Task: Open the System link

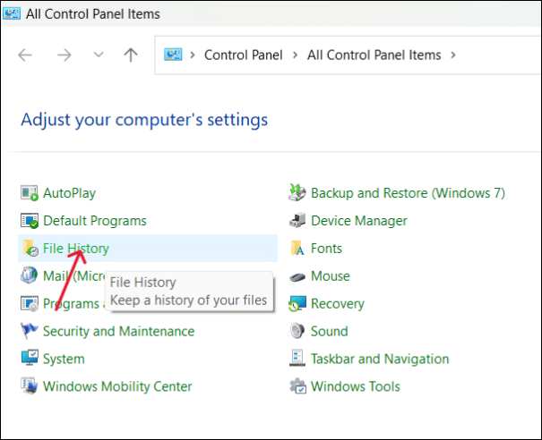Action: click(64, 360)
